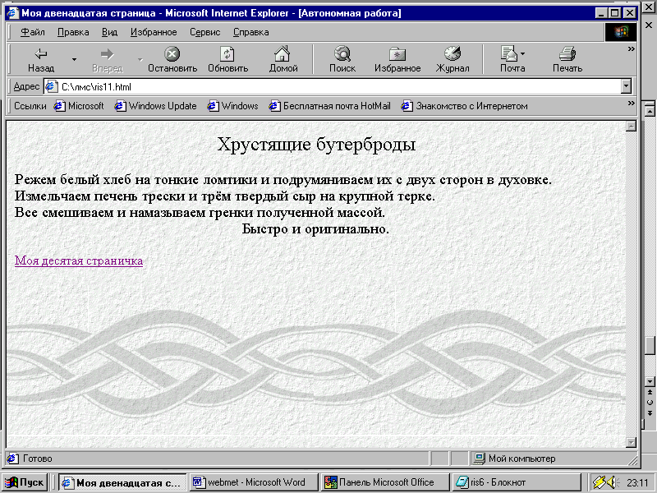Viewport: 657px width, 493px height.
Task: Open the Пуск start button
Action: [x=24, y=482]
